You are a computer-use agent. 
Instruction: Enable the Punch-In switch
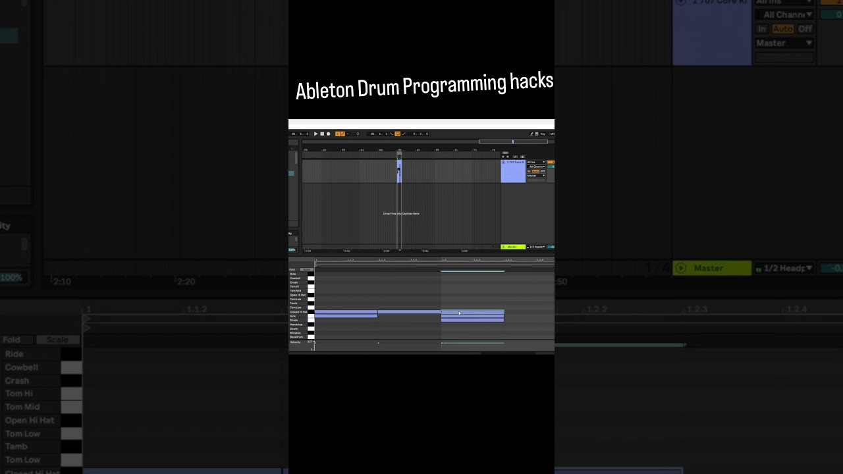(x=391, y=134)
